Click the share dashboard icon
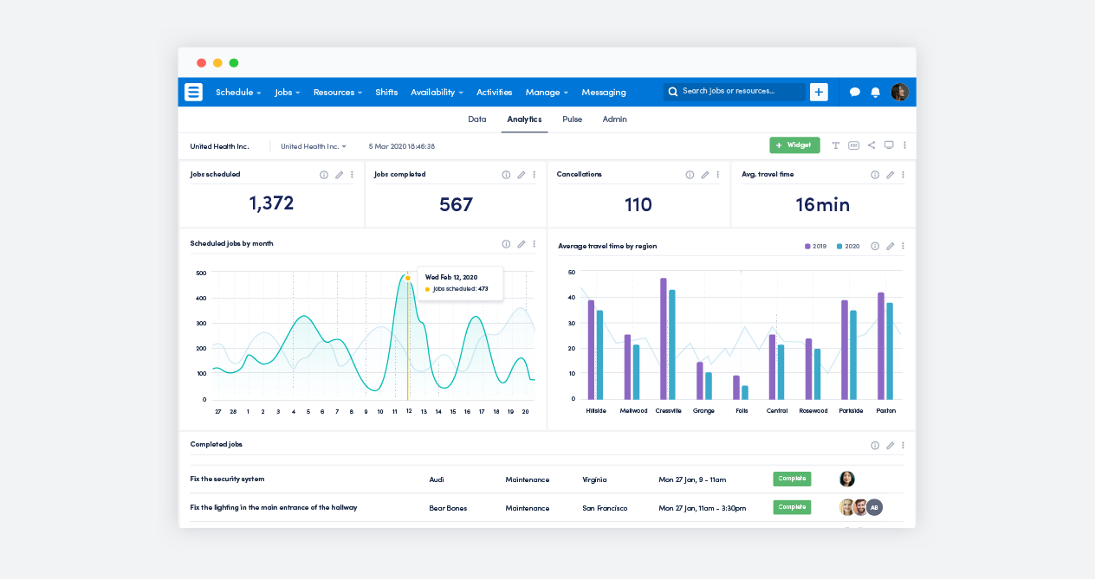This screenshot has height=579, width=1095. 871,145
